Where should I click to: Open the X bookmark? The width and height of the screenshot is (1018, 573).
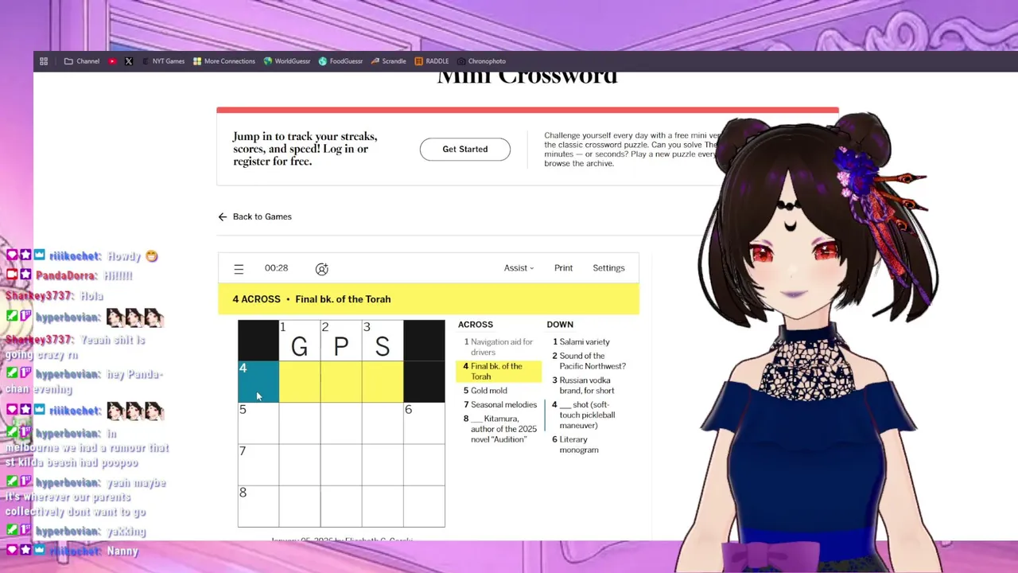[129, 61]
